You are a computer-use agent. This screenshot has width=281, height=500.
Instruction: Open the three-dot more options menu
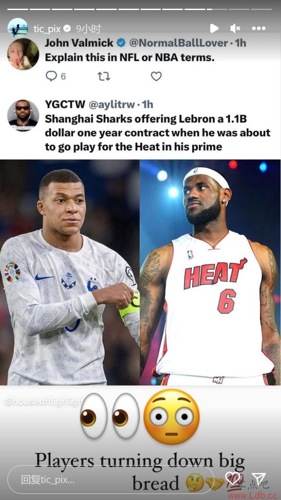click(258, 28)
